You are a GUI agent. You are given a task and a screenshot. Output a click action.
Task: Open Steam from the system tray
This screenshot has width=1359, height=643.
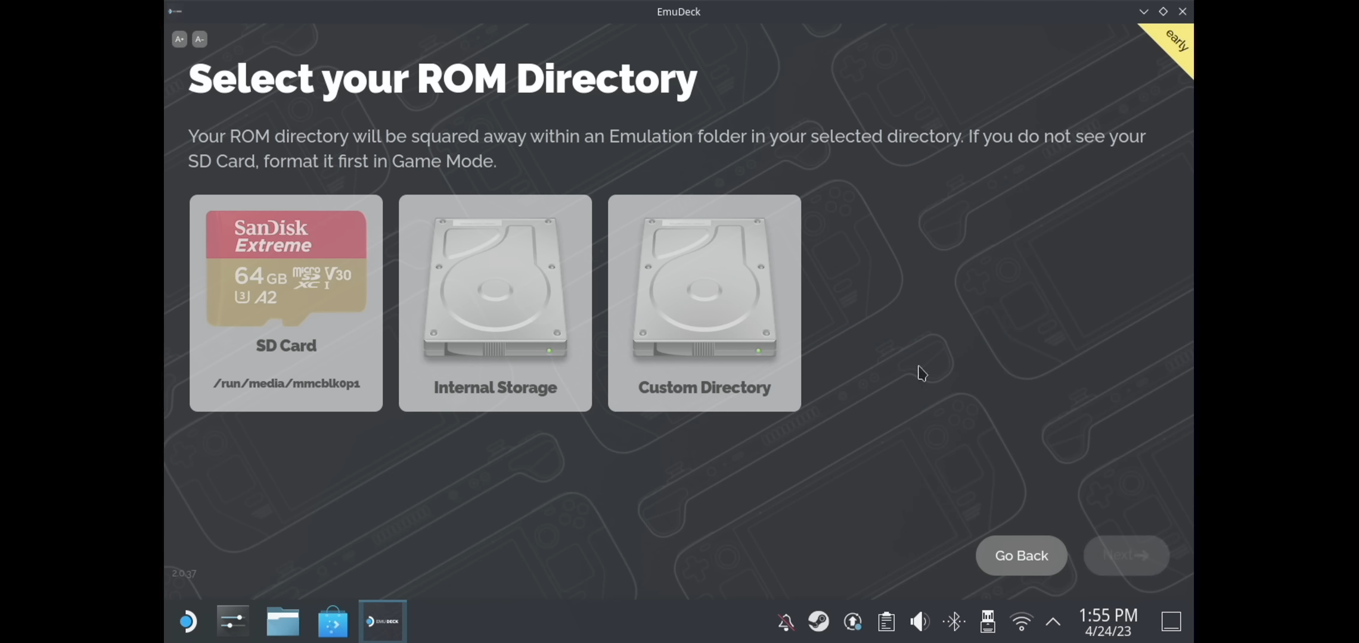point(818,621)
